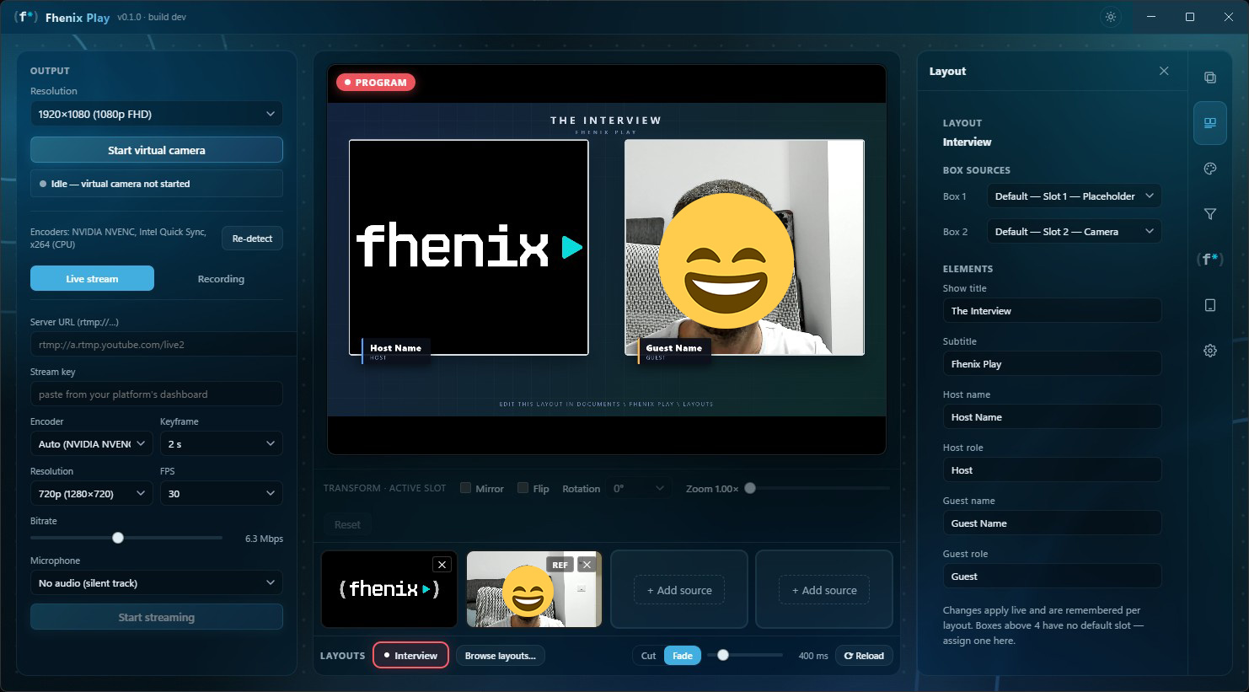
Task: Click the Stream key input field
Action: pyautogui.click(x=157, y=394)
